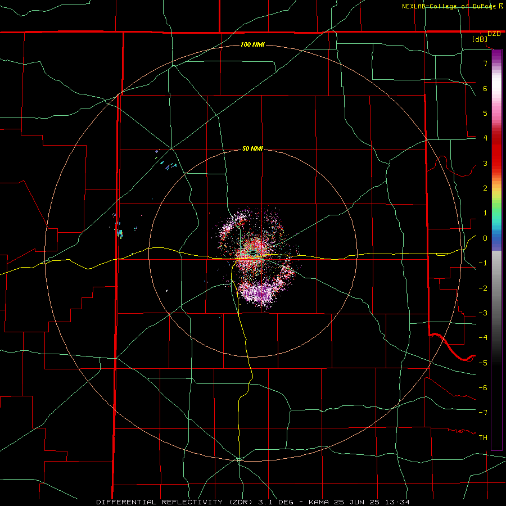Click the 7 dB value on the color scale

point(485,63)
